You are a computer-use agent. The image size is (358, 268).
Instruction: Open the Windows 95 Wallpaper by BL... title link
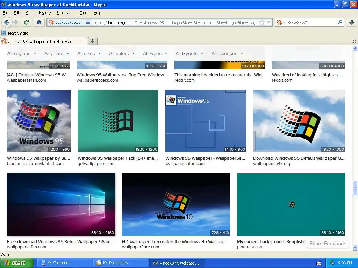(x=38, y=158)
